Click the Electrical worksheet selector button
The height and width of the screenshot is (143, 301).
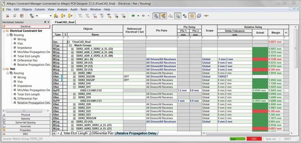tap(26, 27)
